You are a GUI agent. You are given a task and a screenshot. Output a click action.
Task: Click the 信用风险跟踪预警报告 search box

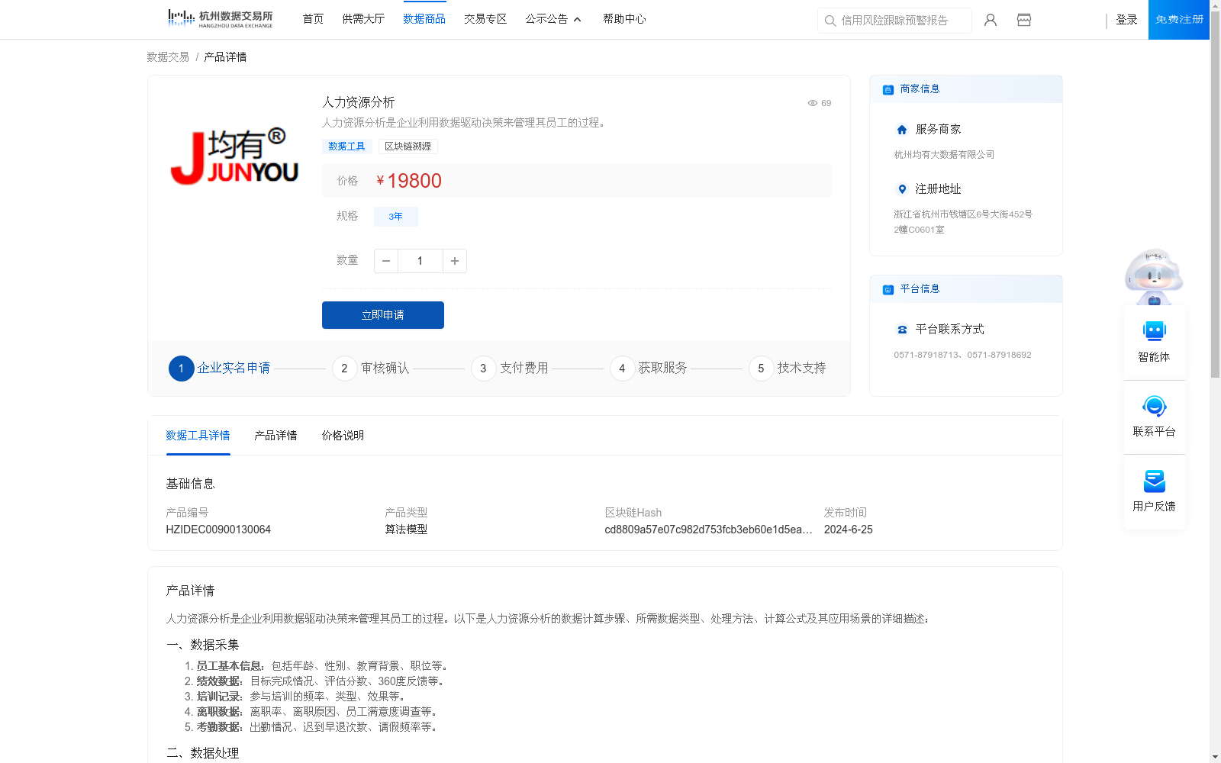tap(894, 21)
